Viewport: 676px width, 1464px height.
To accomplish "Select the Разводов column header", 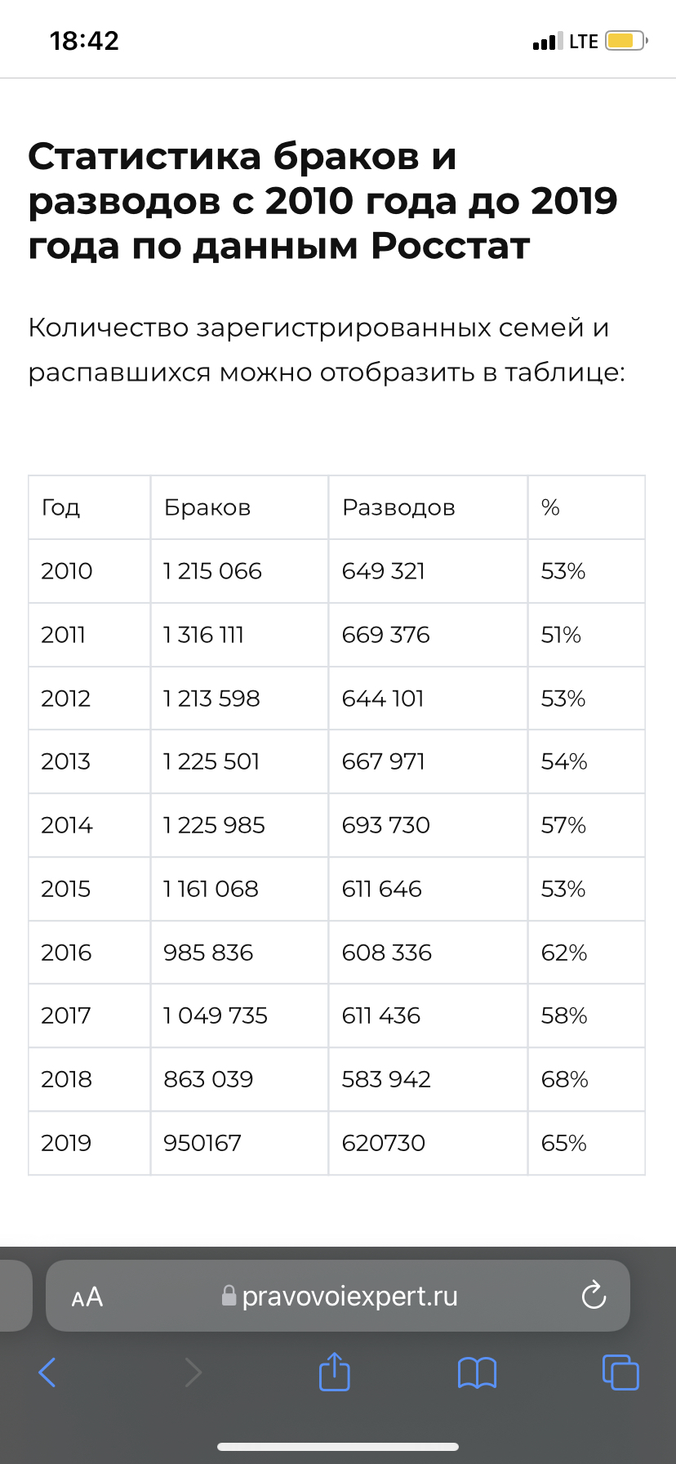I will pos(398,507).
